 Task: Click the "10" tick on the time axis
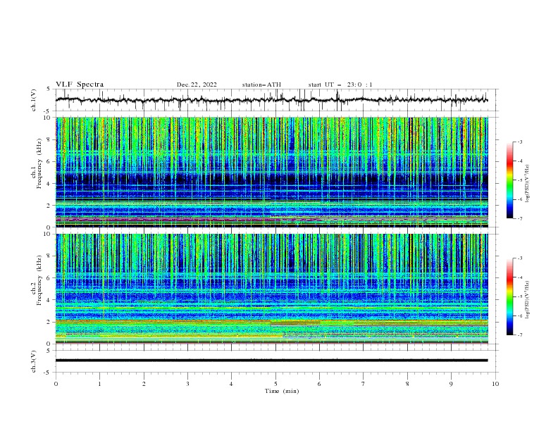[495, 384]
